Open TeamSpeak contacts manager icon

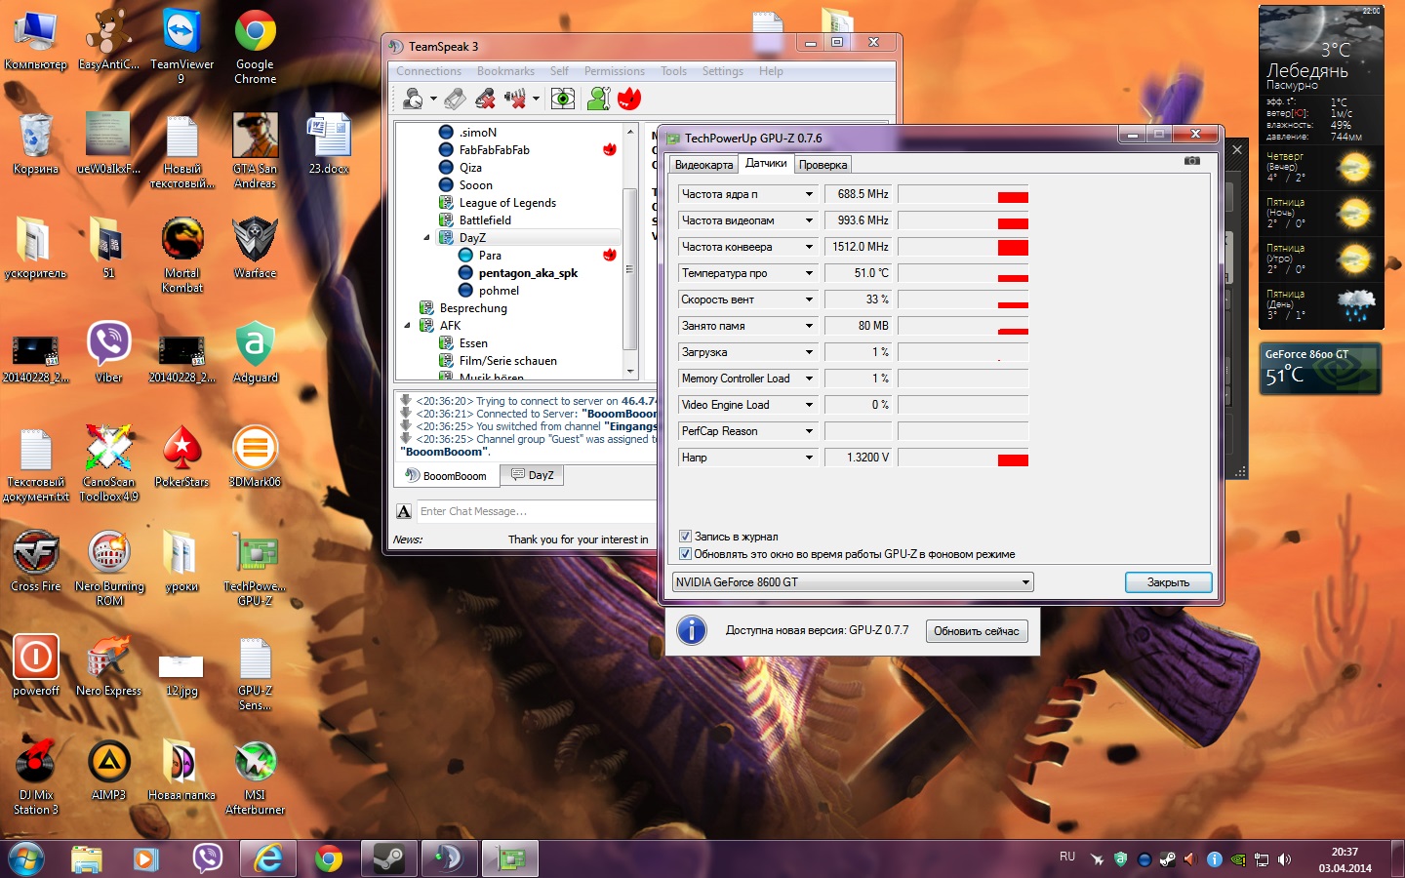point(599,99)
